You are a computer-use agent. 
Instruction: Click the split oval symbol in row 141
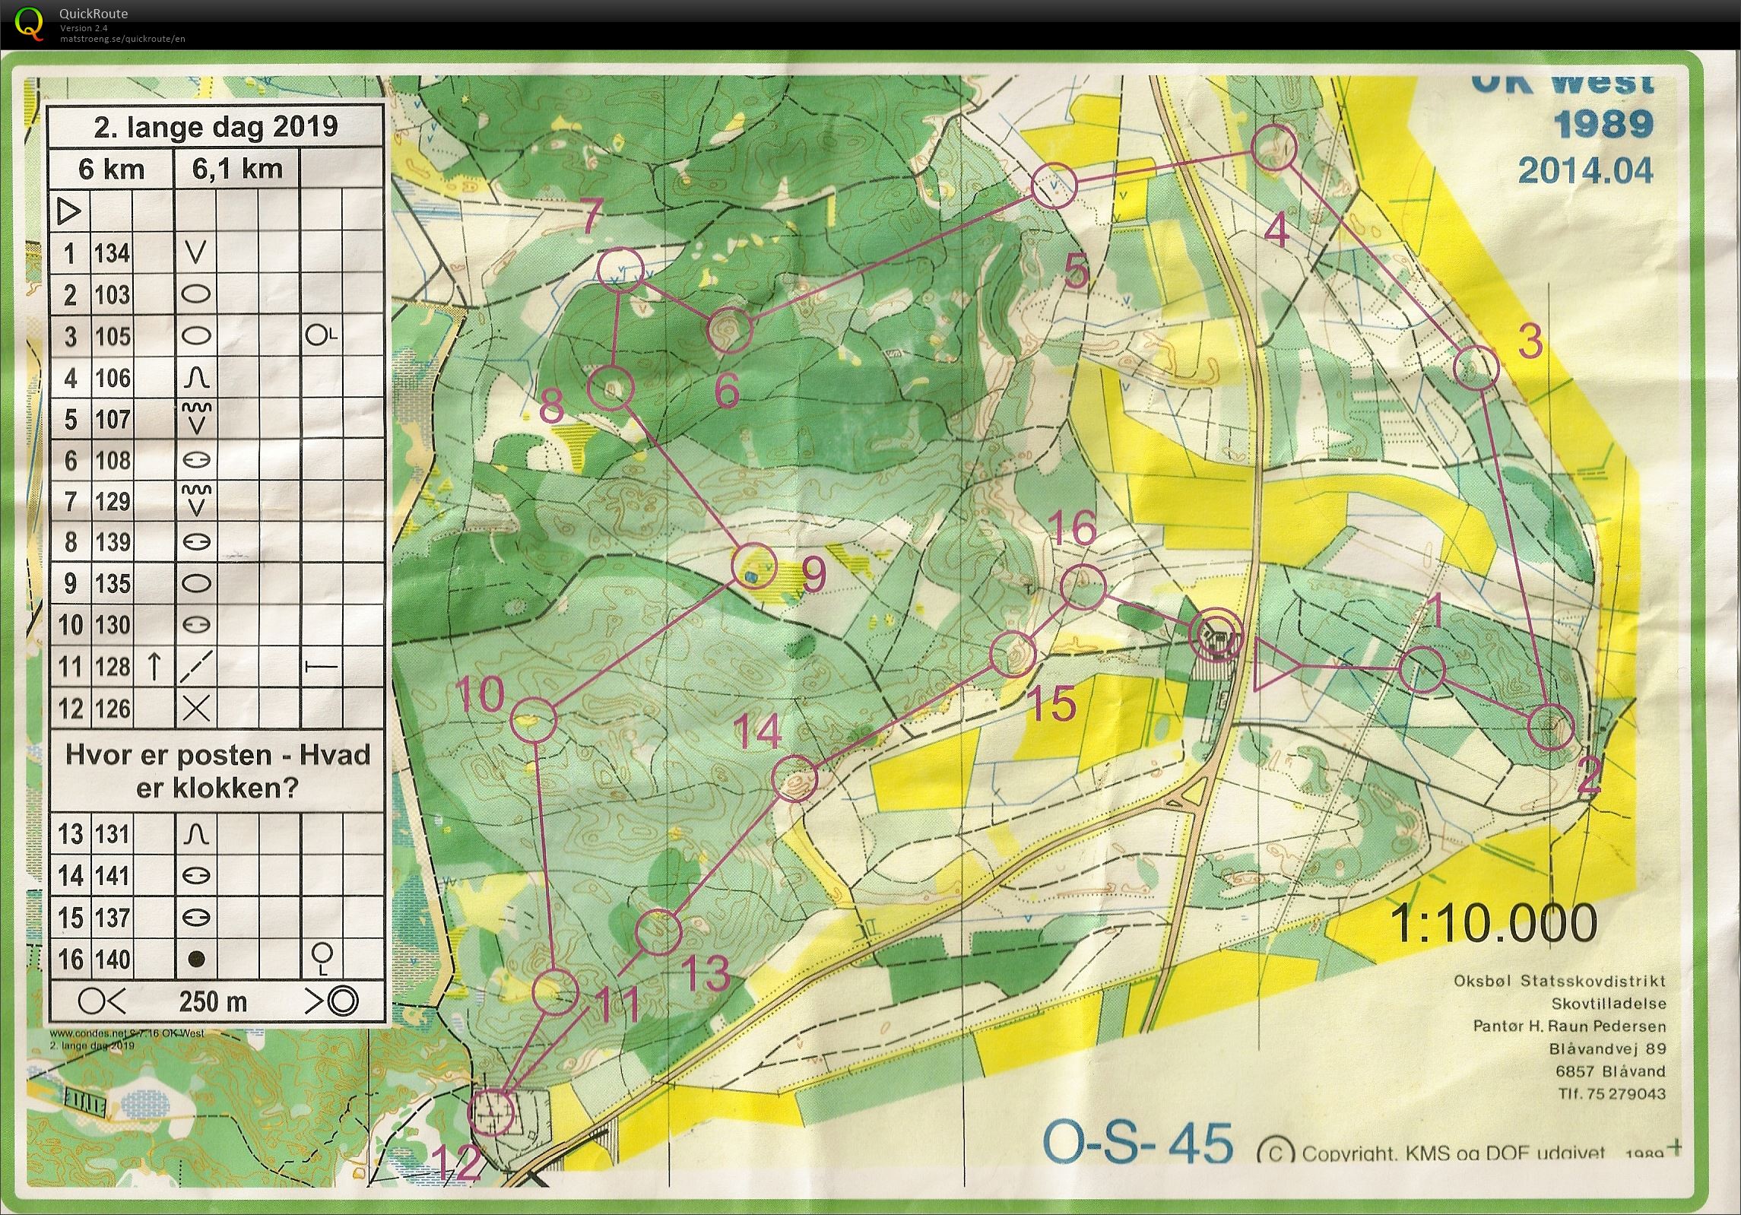pyautogui.click(x=196, y=876)
